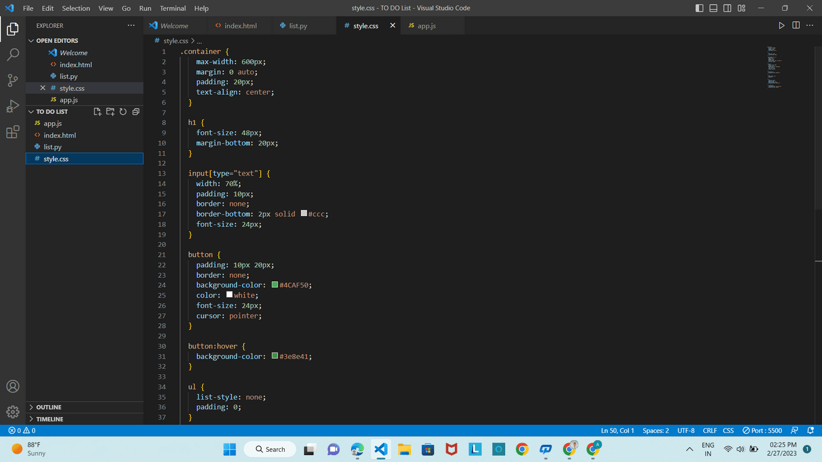Close the style.css tab

click(393, 26)
